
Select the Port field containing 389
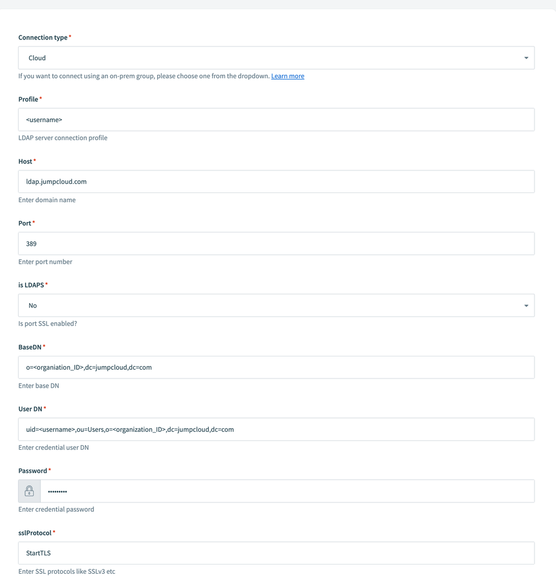(276, 243)
